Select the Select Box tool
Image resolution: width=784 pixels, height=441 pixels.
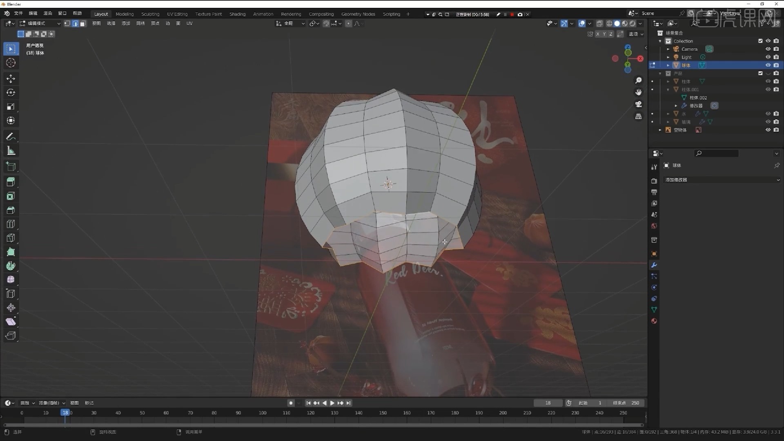coord(11,49)
